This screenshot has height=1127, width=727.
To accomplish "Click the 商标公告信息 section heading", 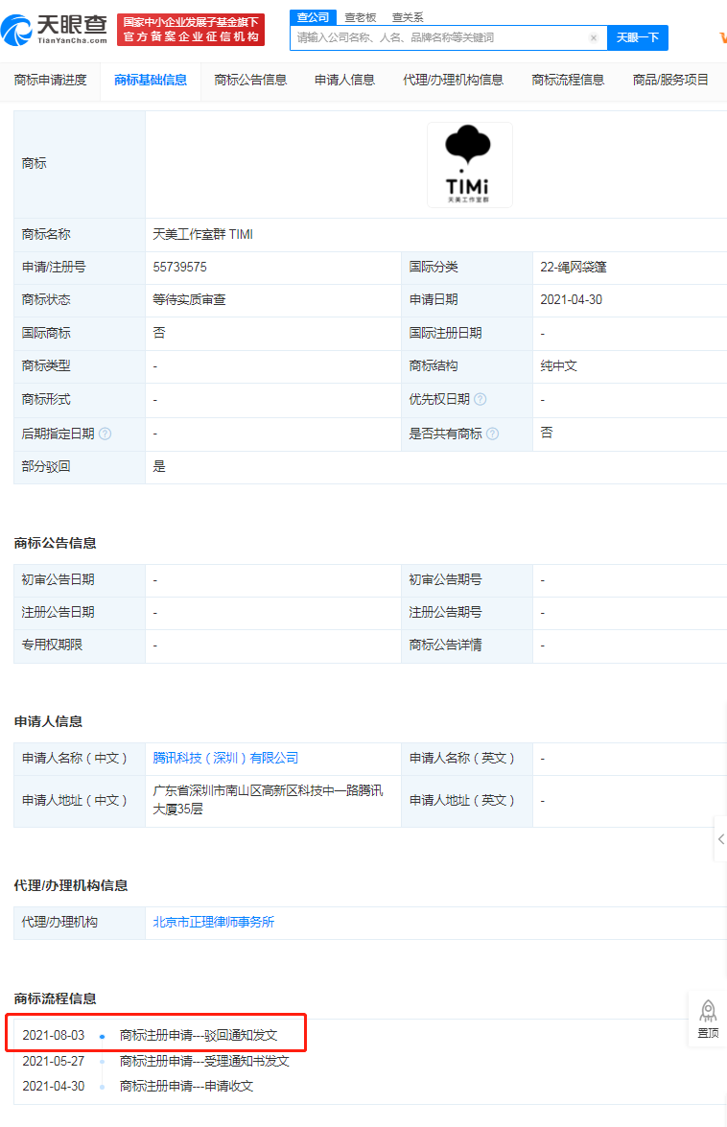I will point(56,544).
